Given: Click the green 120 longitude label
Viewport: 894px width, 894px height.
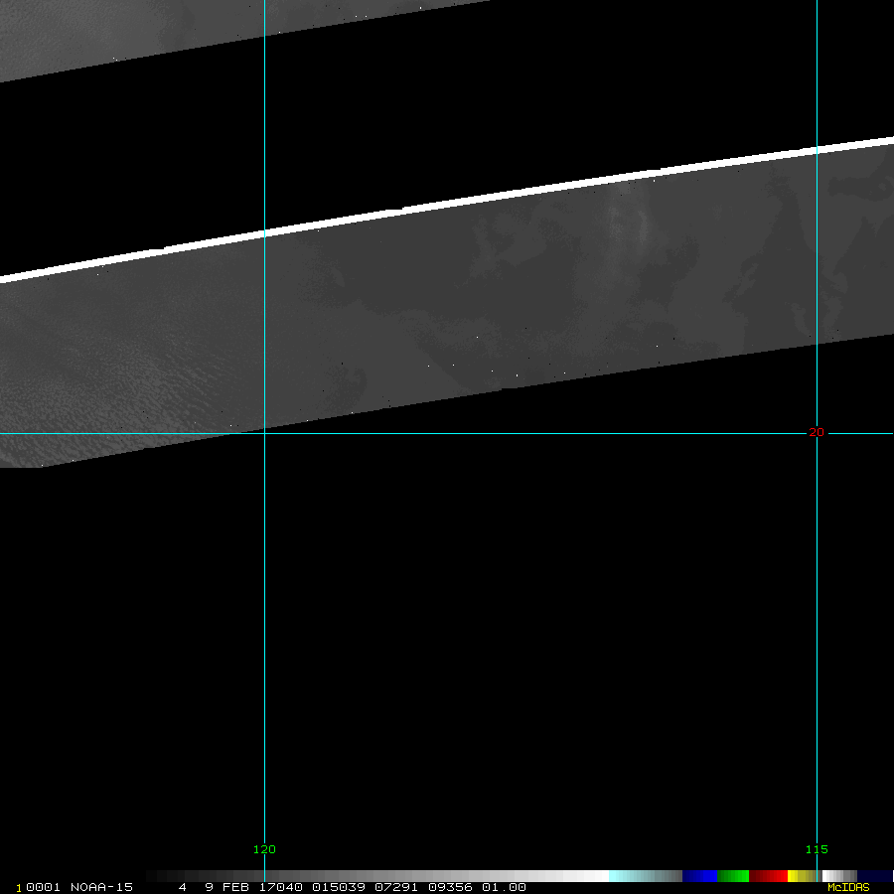Looking at the screenshot, I should (264, 849).
